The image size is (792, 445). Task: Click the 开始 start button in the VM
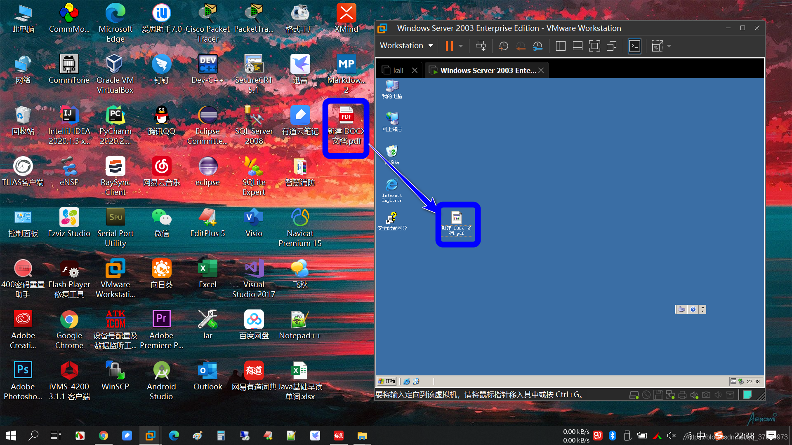point(387,381)
